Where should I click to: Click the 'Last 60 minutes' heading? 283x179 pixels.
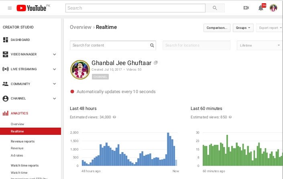206,108
